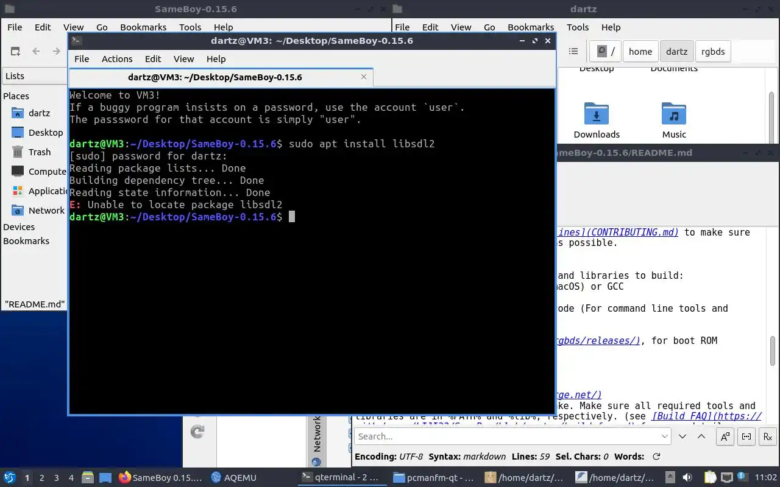Open the CONTRIBUTING.md link in README
The width and height of the screenshot is (780, 487).
(617, 233)
